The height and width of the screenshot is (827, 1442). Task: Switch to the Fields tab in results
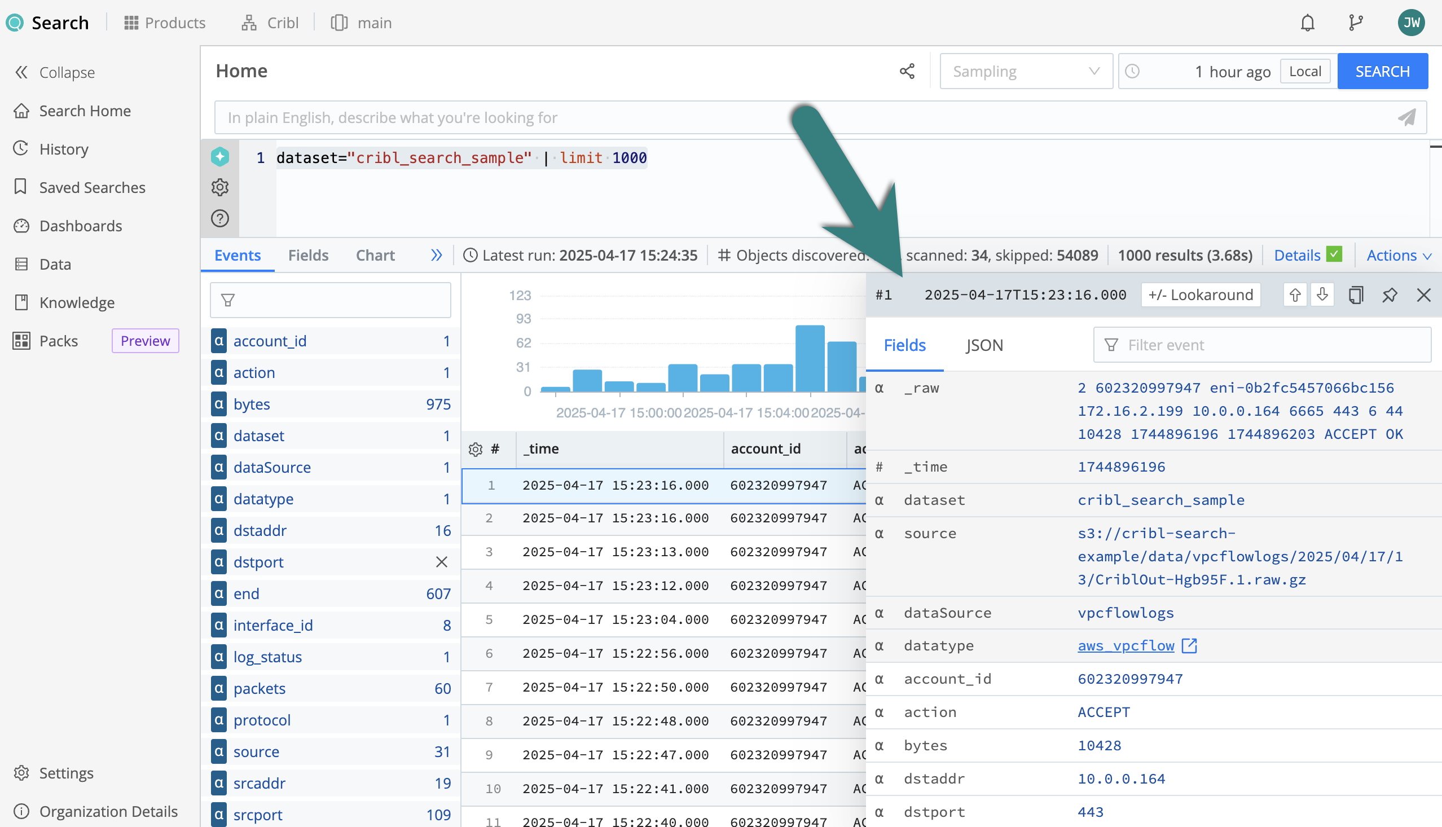(x=308, y=255)
